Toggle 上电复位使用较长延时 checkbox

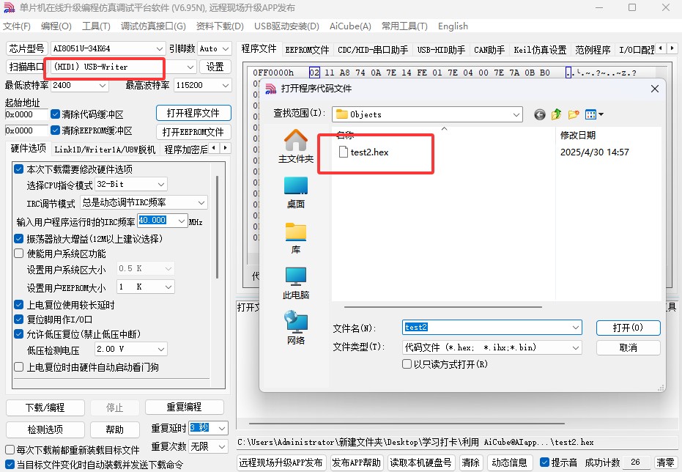pos(19,305)
